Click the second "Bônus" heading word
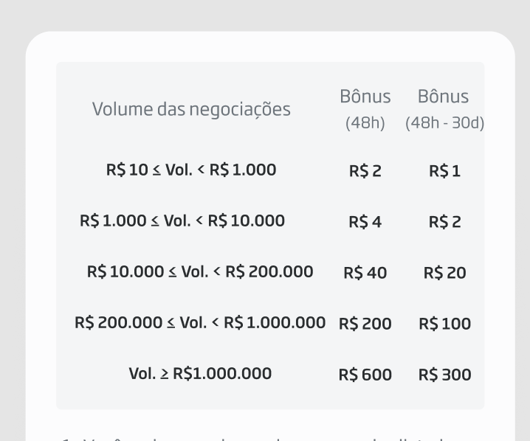530x441 pixels. (443, 97)
